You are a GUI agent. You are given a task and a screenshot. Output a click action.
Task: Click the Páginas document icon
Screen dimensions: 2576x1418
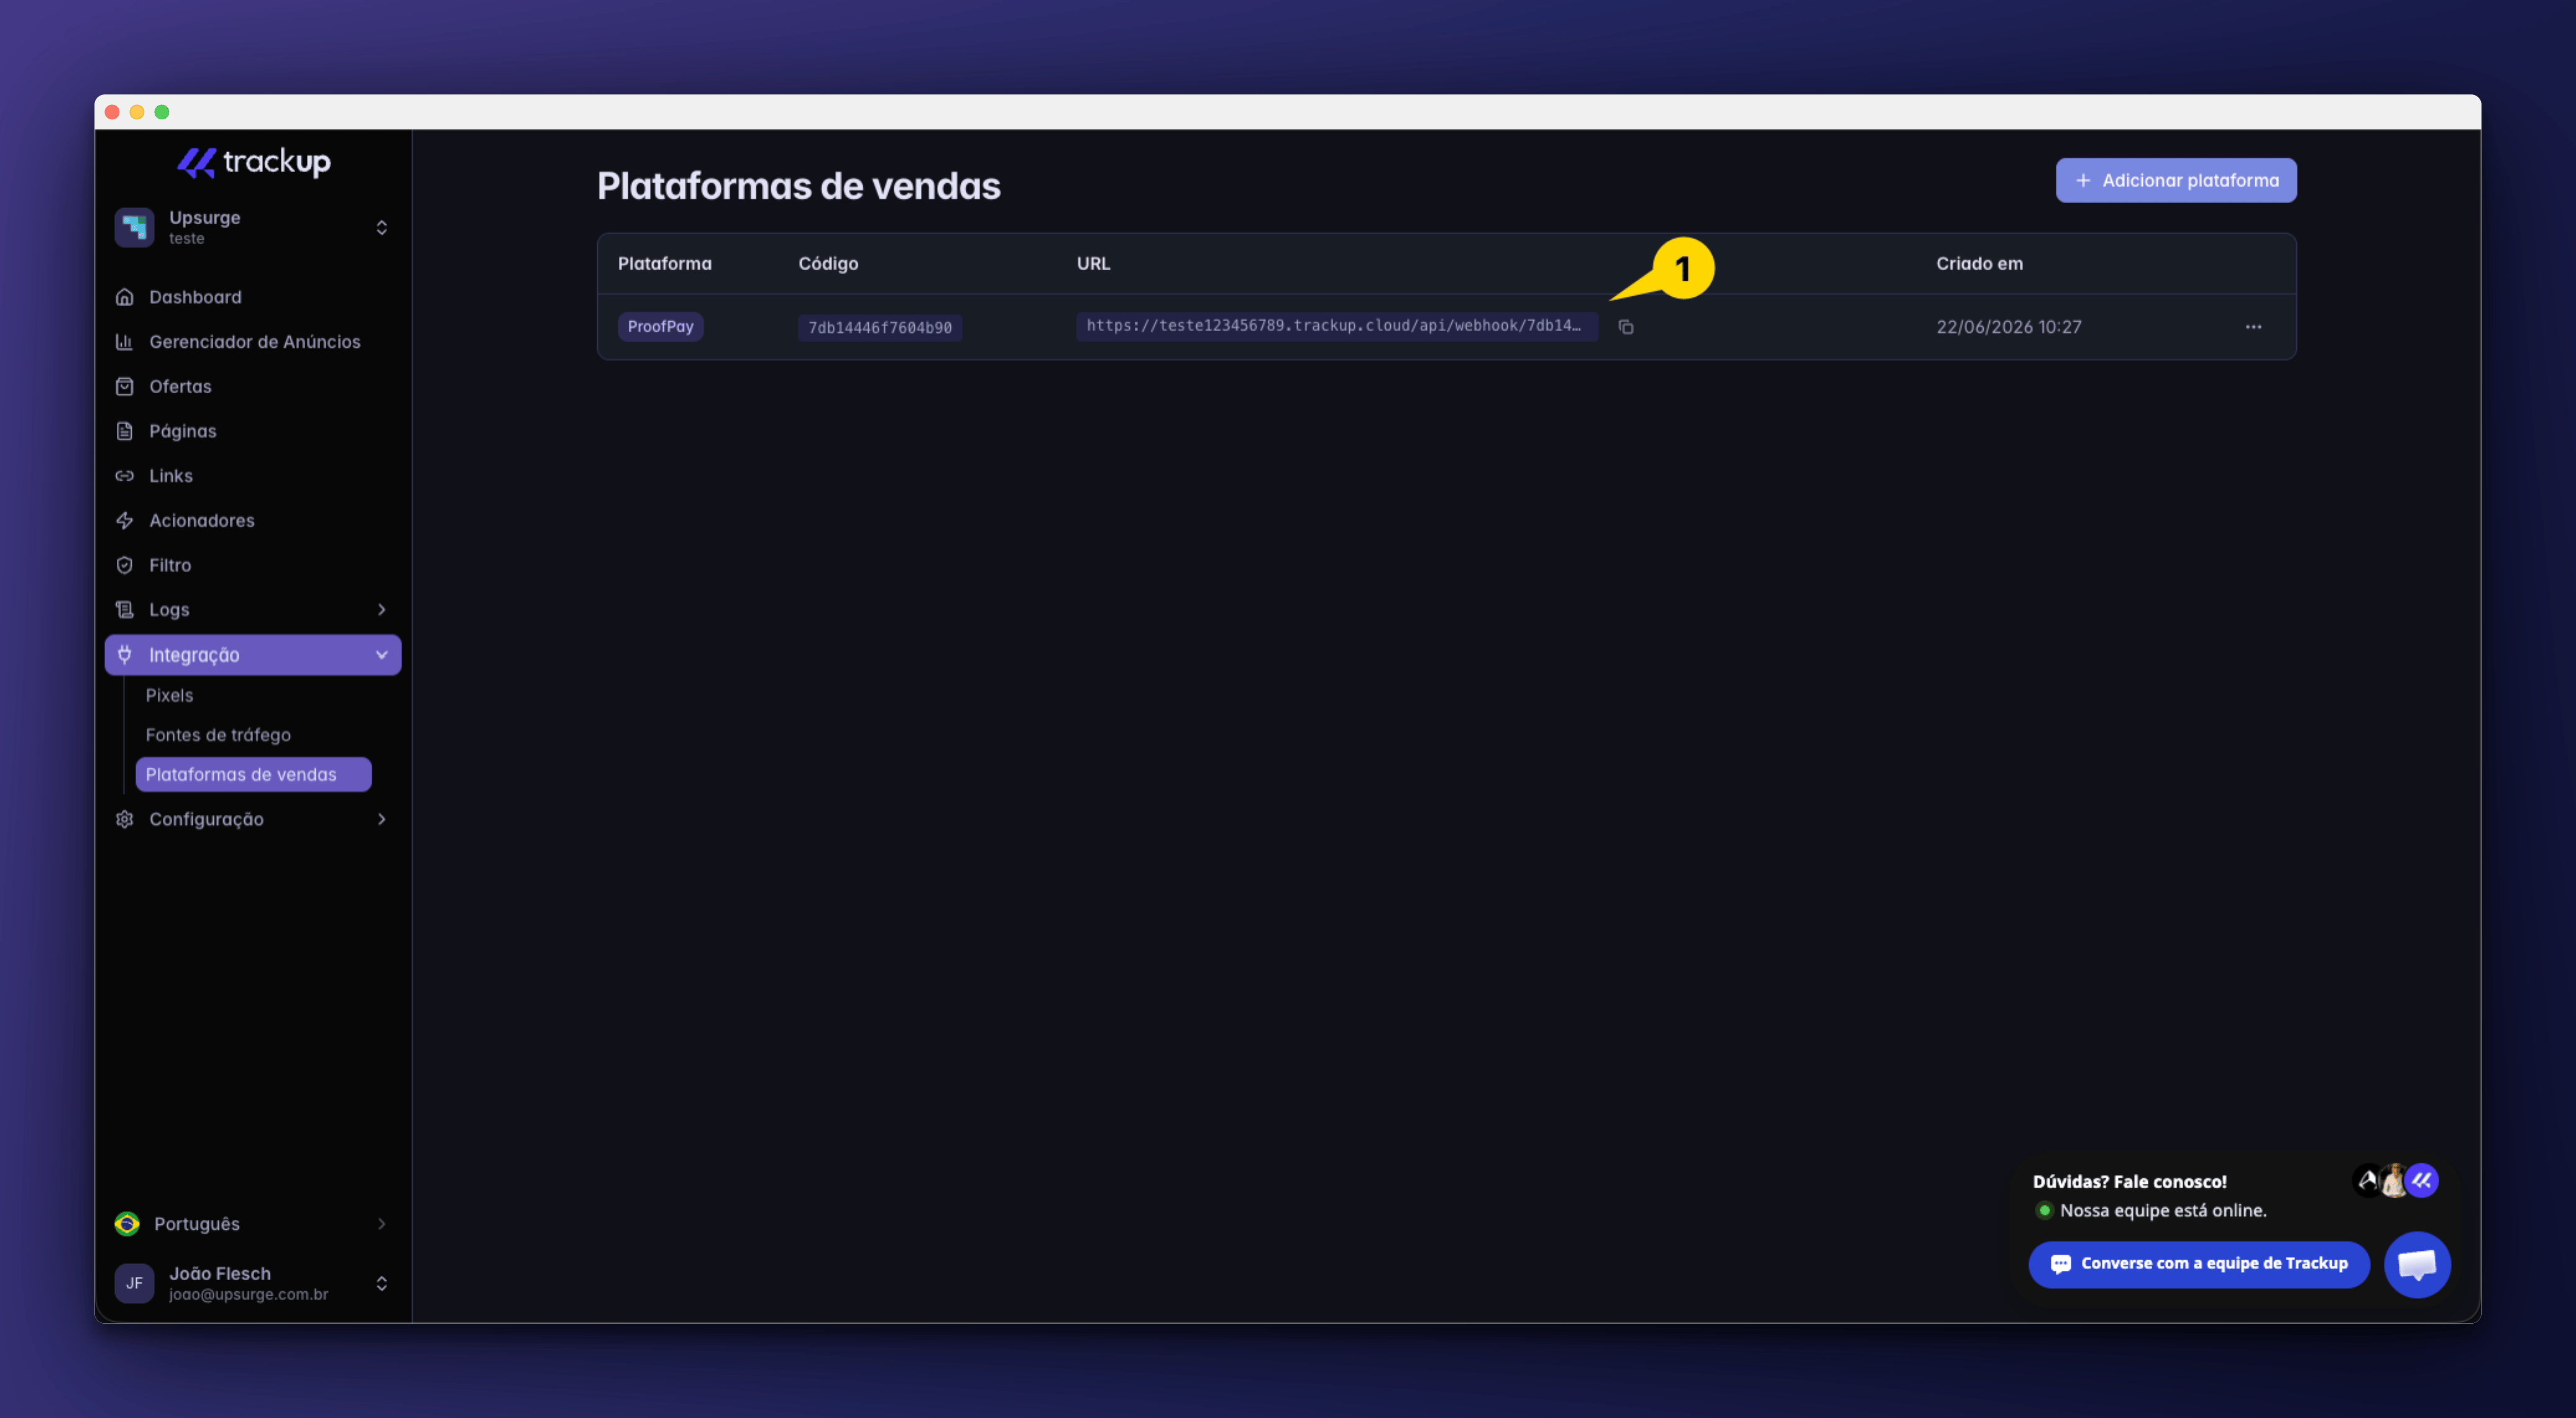pyautogui.click(x=125, y=430)
